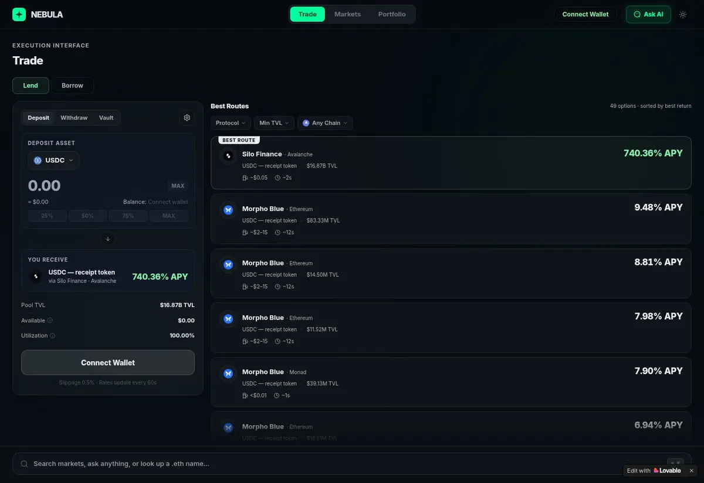
Task: Open the Any Chain filter dropdown
Action: click(325, 123)
